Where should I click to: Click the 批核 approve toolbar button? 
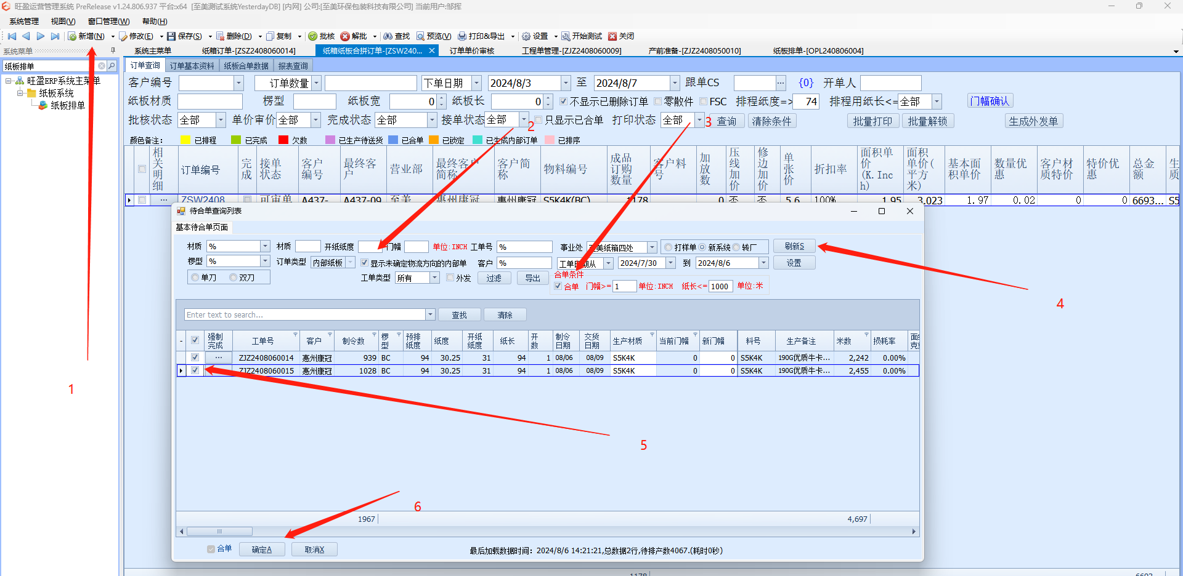(322, 36)
